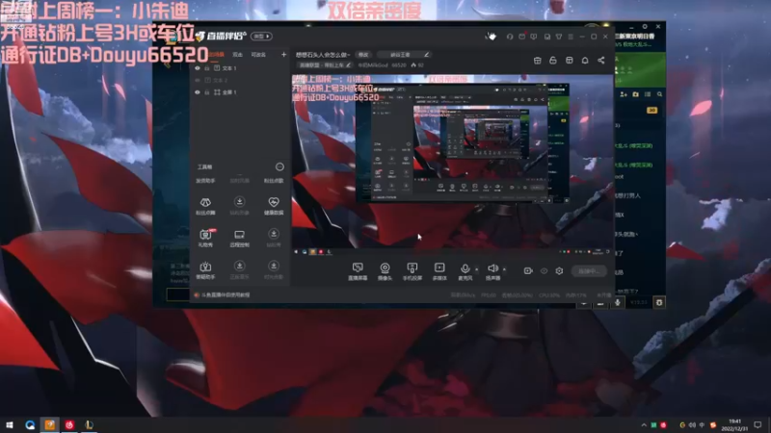
Task: Open the message inbox icon with red dot
Action: [521, 37]
